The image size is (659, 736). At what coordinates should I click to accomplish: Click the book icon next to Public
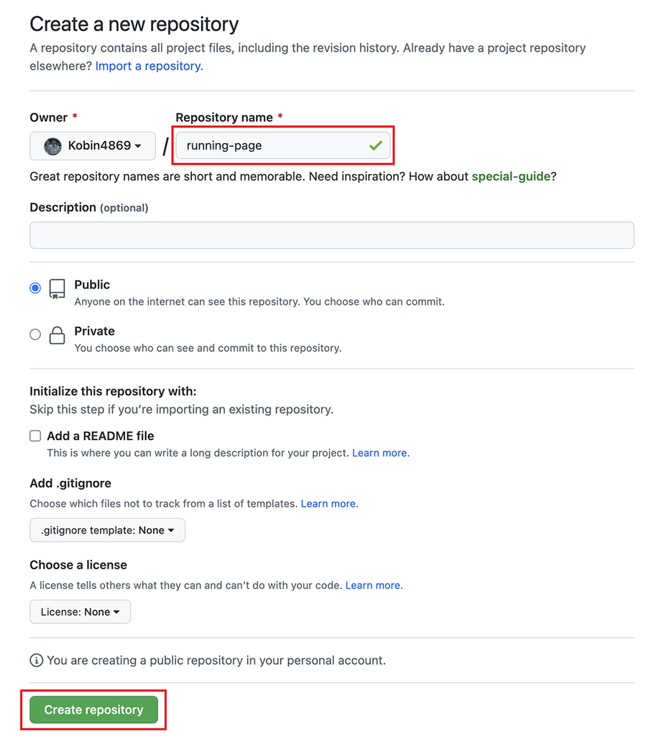click(57, 287)
